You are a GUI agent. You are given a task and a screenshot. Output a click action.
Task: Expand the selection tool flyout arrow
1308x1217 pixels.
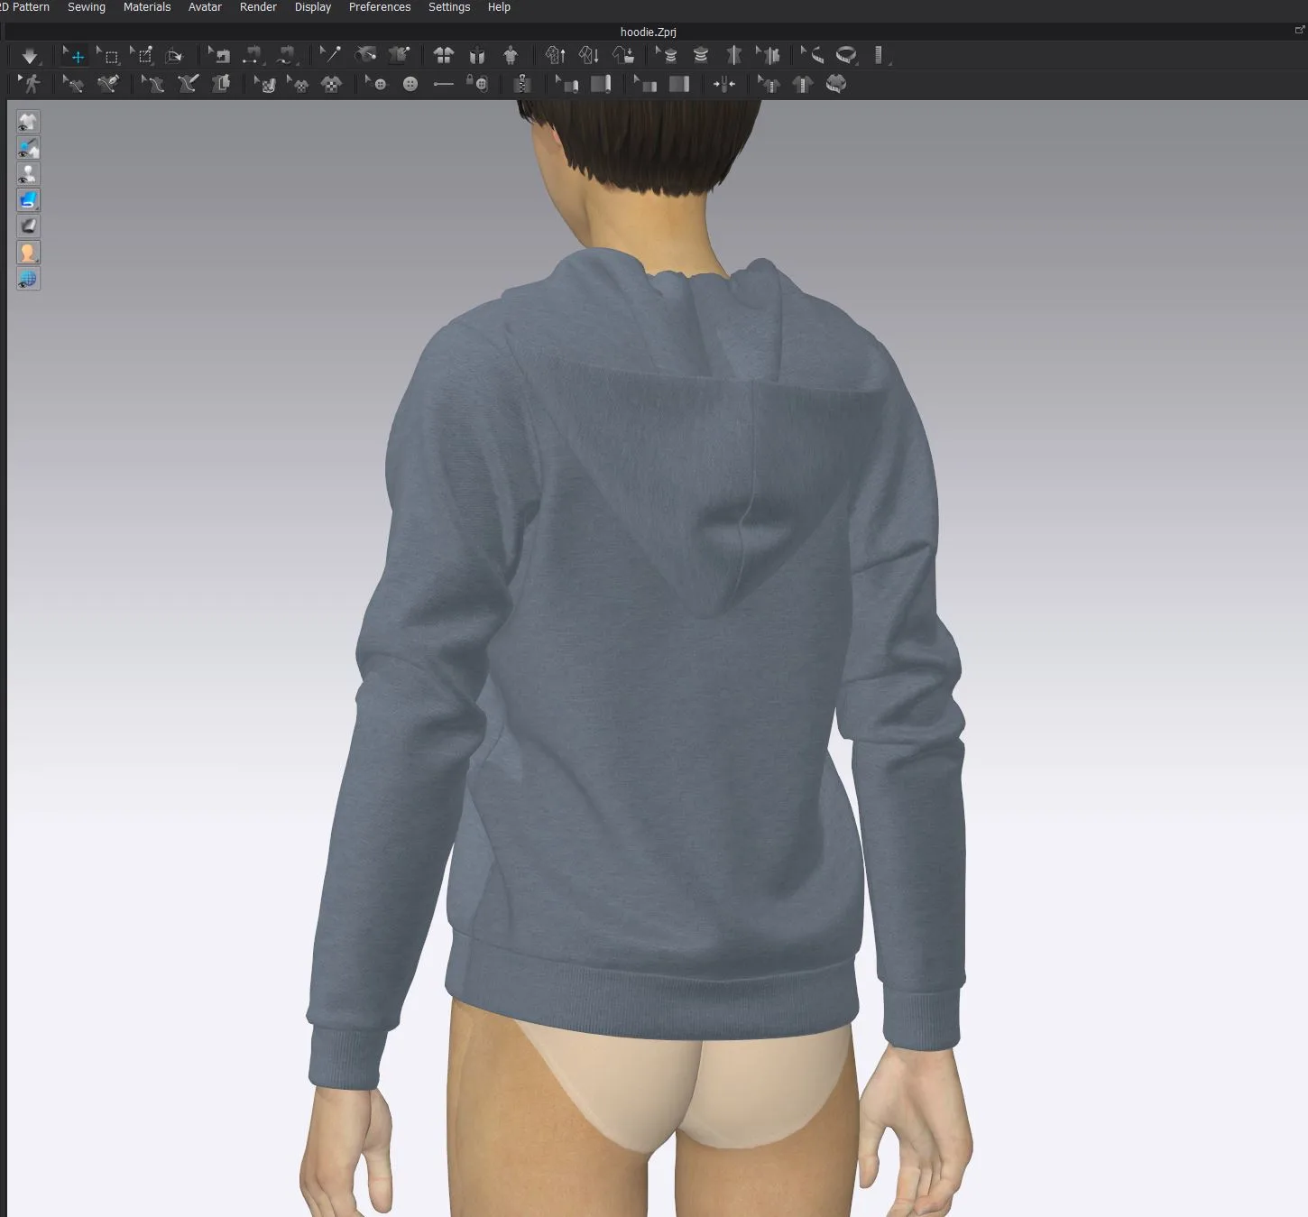tap(120, 65)
